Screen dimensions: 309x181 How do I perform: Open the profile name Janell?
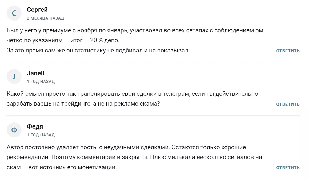click(35, 73)
